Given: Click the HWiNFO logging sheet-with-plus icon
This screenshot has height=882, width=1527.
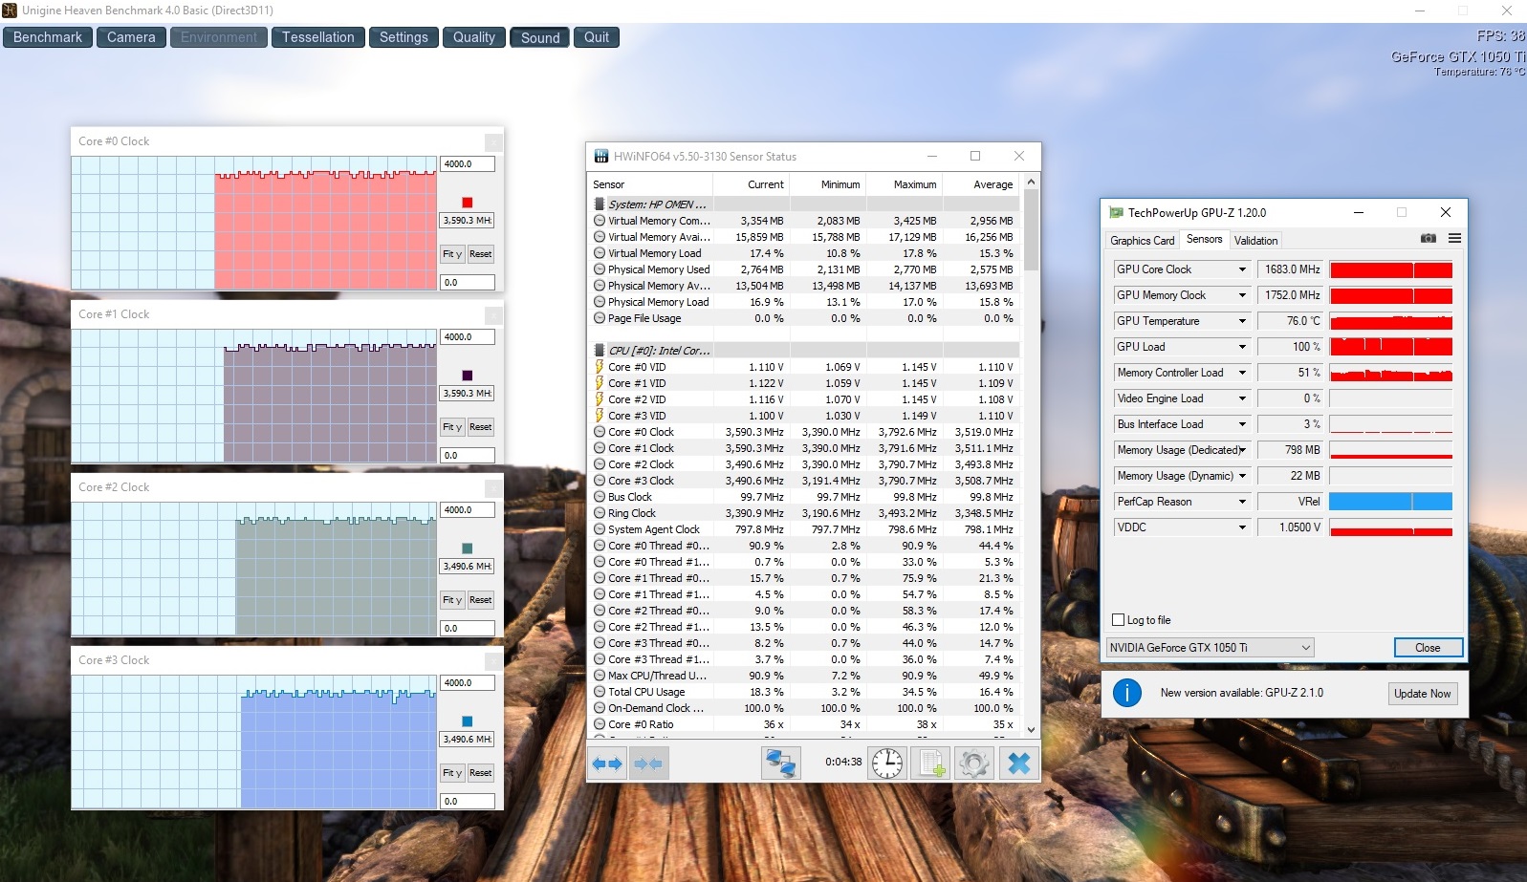Looking at the screenshot, I should point(930,764).
